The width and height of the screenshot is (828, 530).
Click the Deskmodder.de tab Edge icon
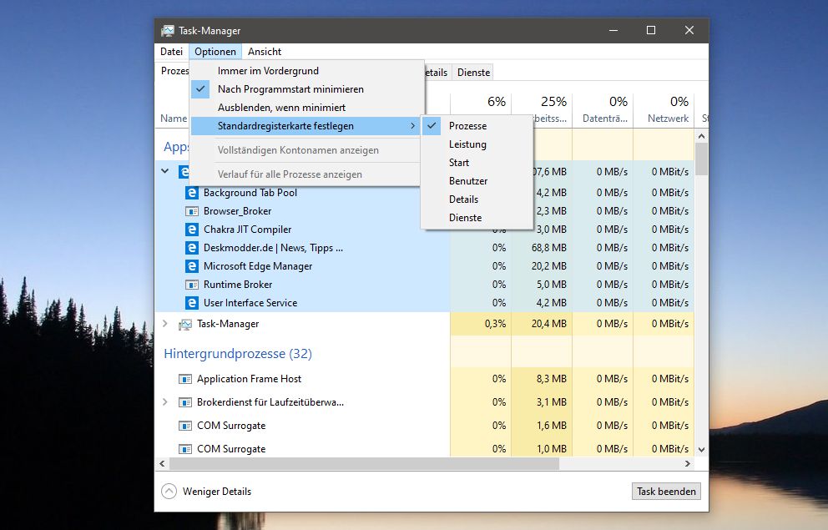[192, 248]
